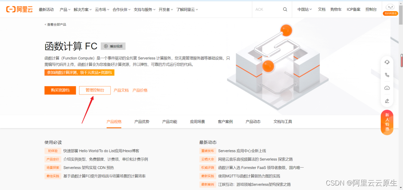Open 文档 in the top bar
This screenshot has height=190, width=403.
(x=322, y=9)
